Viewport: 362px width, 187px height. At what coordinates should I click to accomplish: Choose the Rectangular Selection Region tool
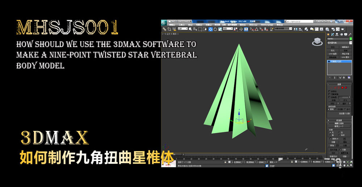200,29
